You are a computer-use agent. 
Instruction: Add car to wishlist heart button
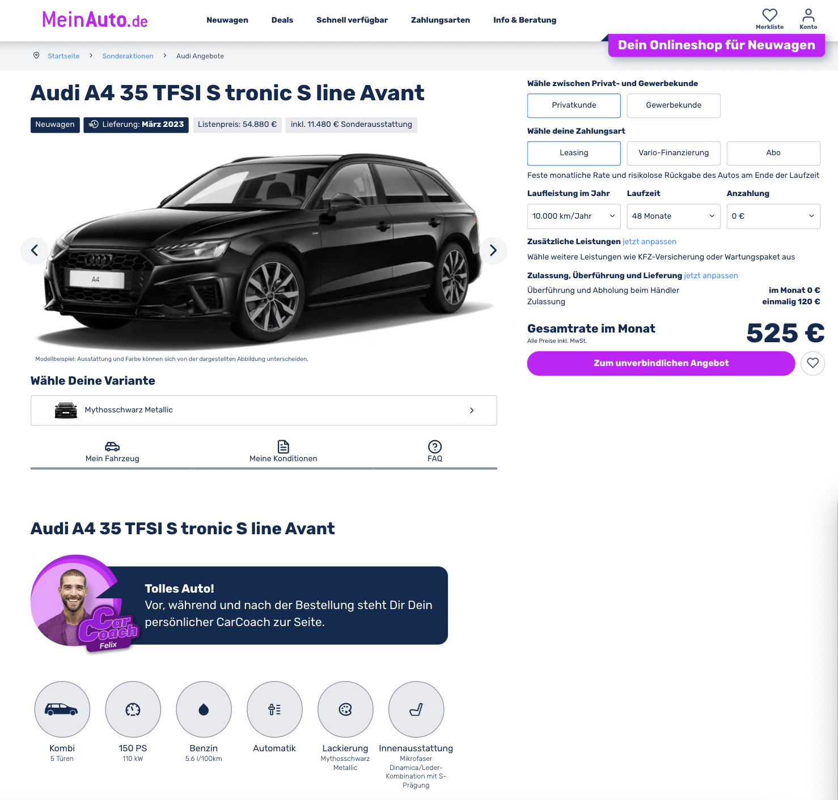coord(812,363)
